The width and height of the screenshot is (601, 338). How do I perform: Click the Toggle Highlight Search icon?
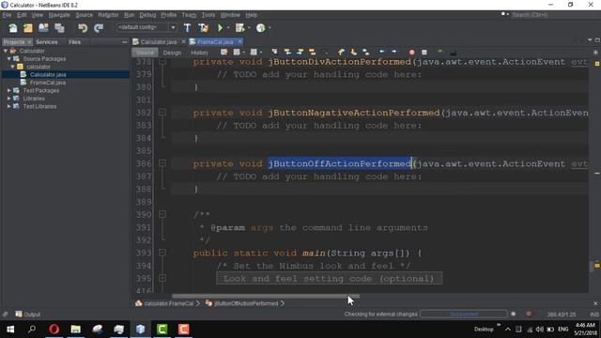(313, 52)
